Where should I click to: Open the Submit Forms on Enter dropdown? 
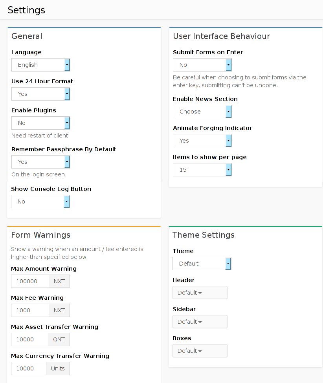coord(202,65)
